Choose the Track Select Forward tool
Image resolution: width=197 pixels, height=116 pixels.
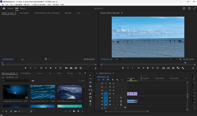coord(90,79)
